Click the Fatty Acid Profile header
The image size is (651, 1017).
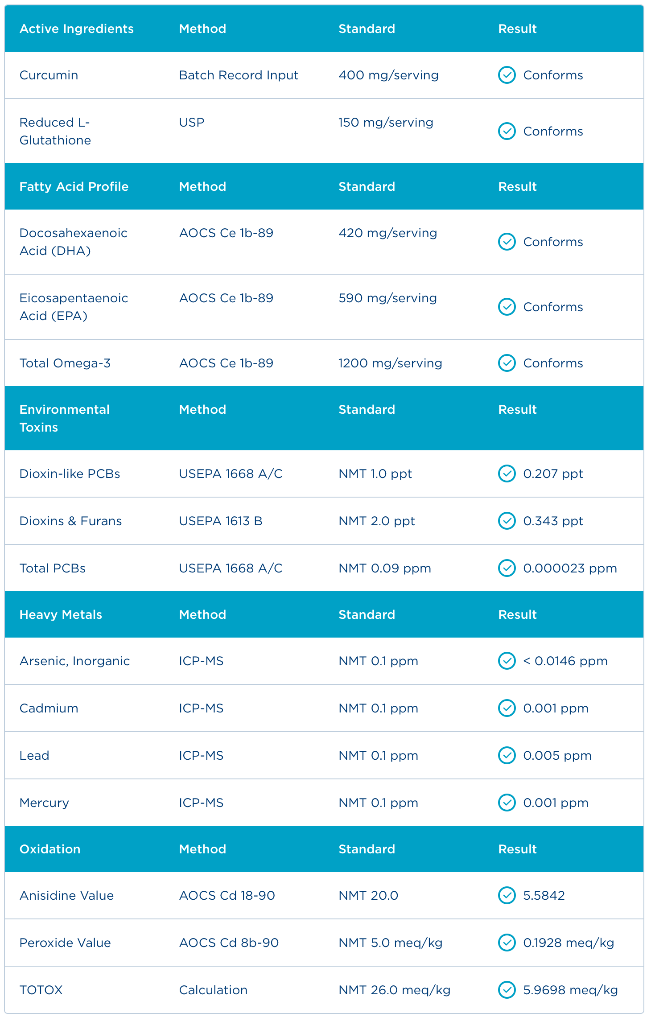click(x=74, y=186)
